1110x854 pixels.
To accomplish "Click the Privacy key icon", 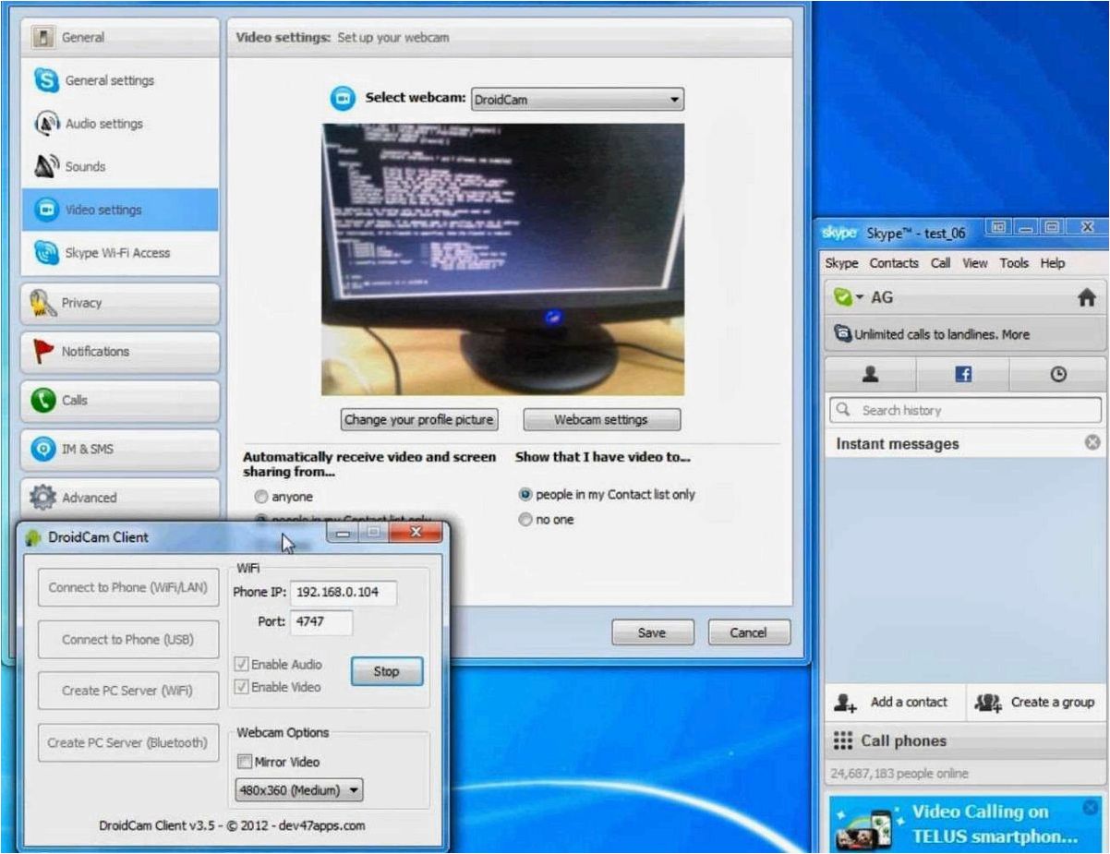I will tap(43, 303).
